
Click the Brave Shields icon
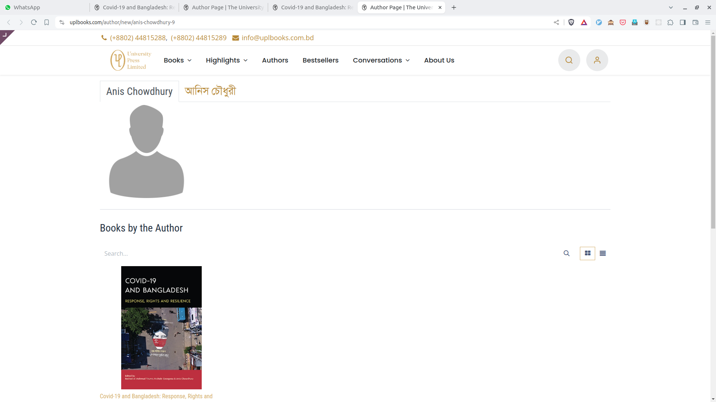571,22
